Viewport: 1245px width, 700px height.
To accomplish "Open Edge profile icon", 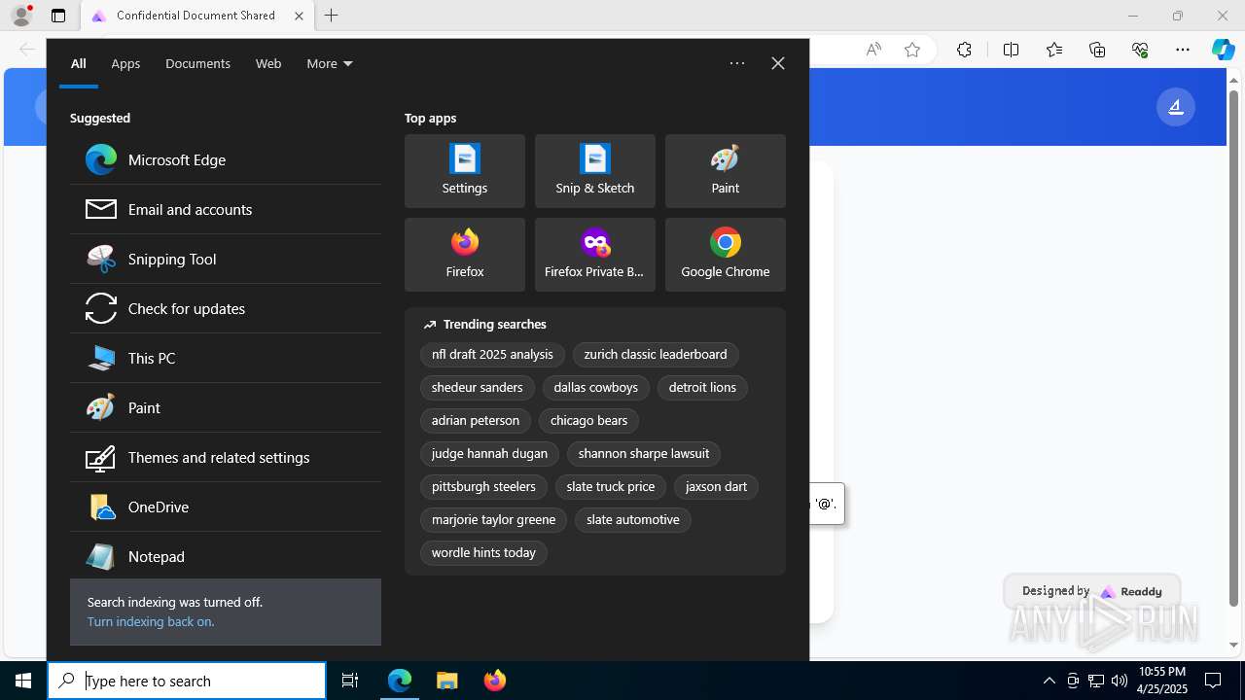I will 21,16.
